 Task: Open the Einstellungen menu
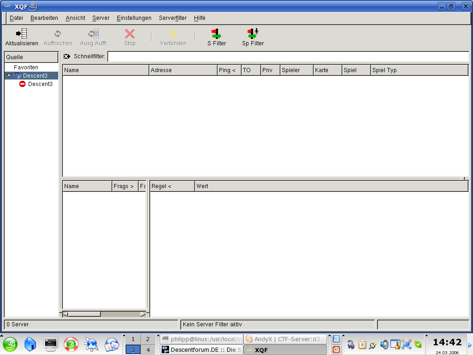point(134,18)
